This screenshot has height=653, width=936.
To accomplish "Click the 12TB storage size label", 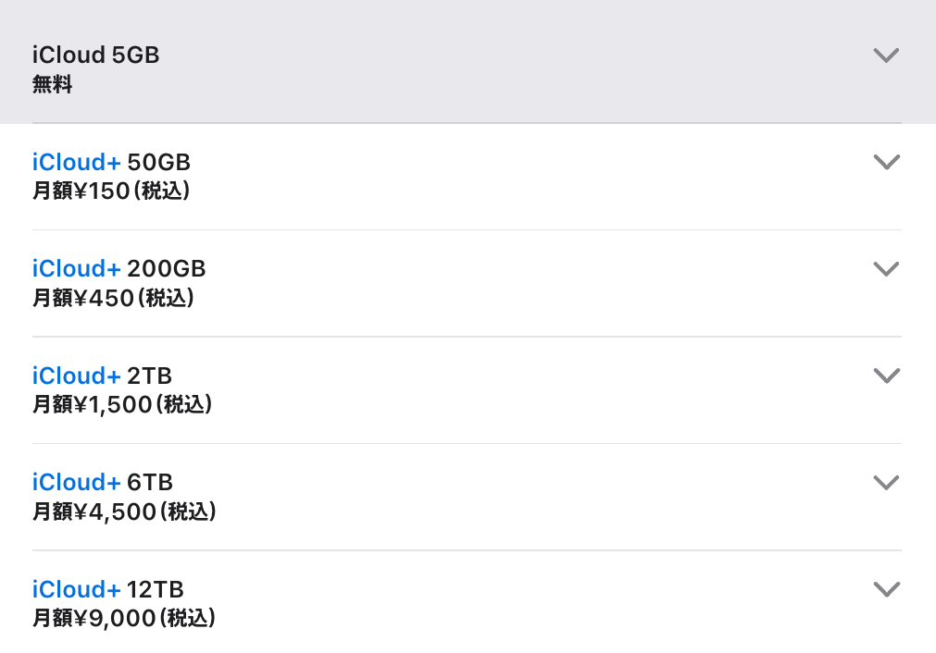I will coord(156,590).
